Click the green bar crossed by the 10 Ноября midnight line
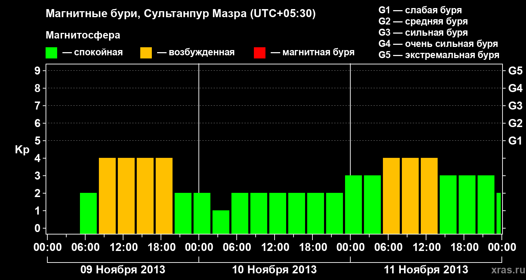Viewport: 526px width, 280px height. click(202, 213)
